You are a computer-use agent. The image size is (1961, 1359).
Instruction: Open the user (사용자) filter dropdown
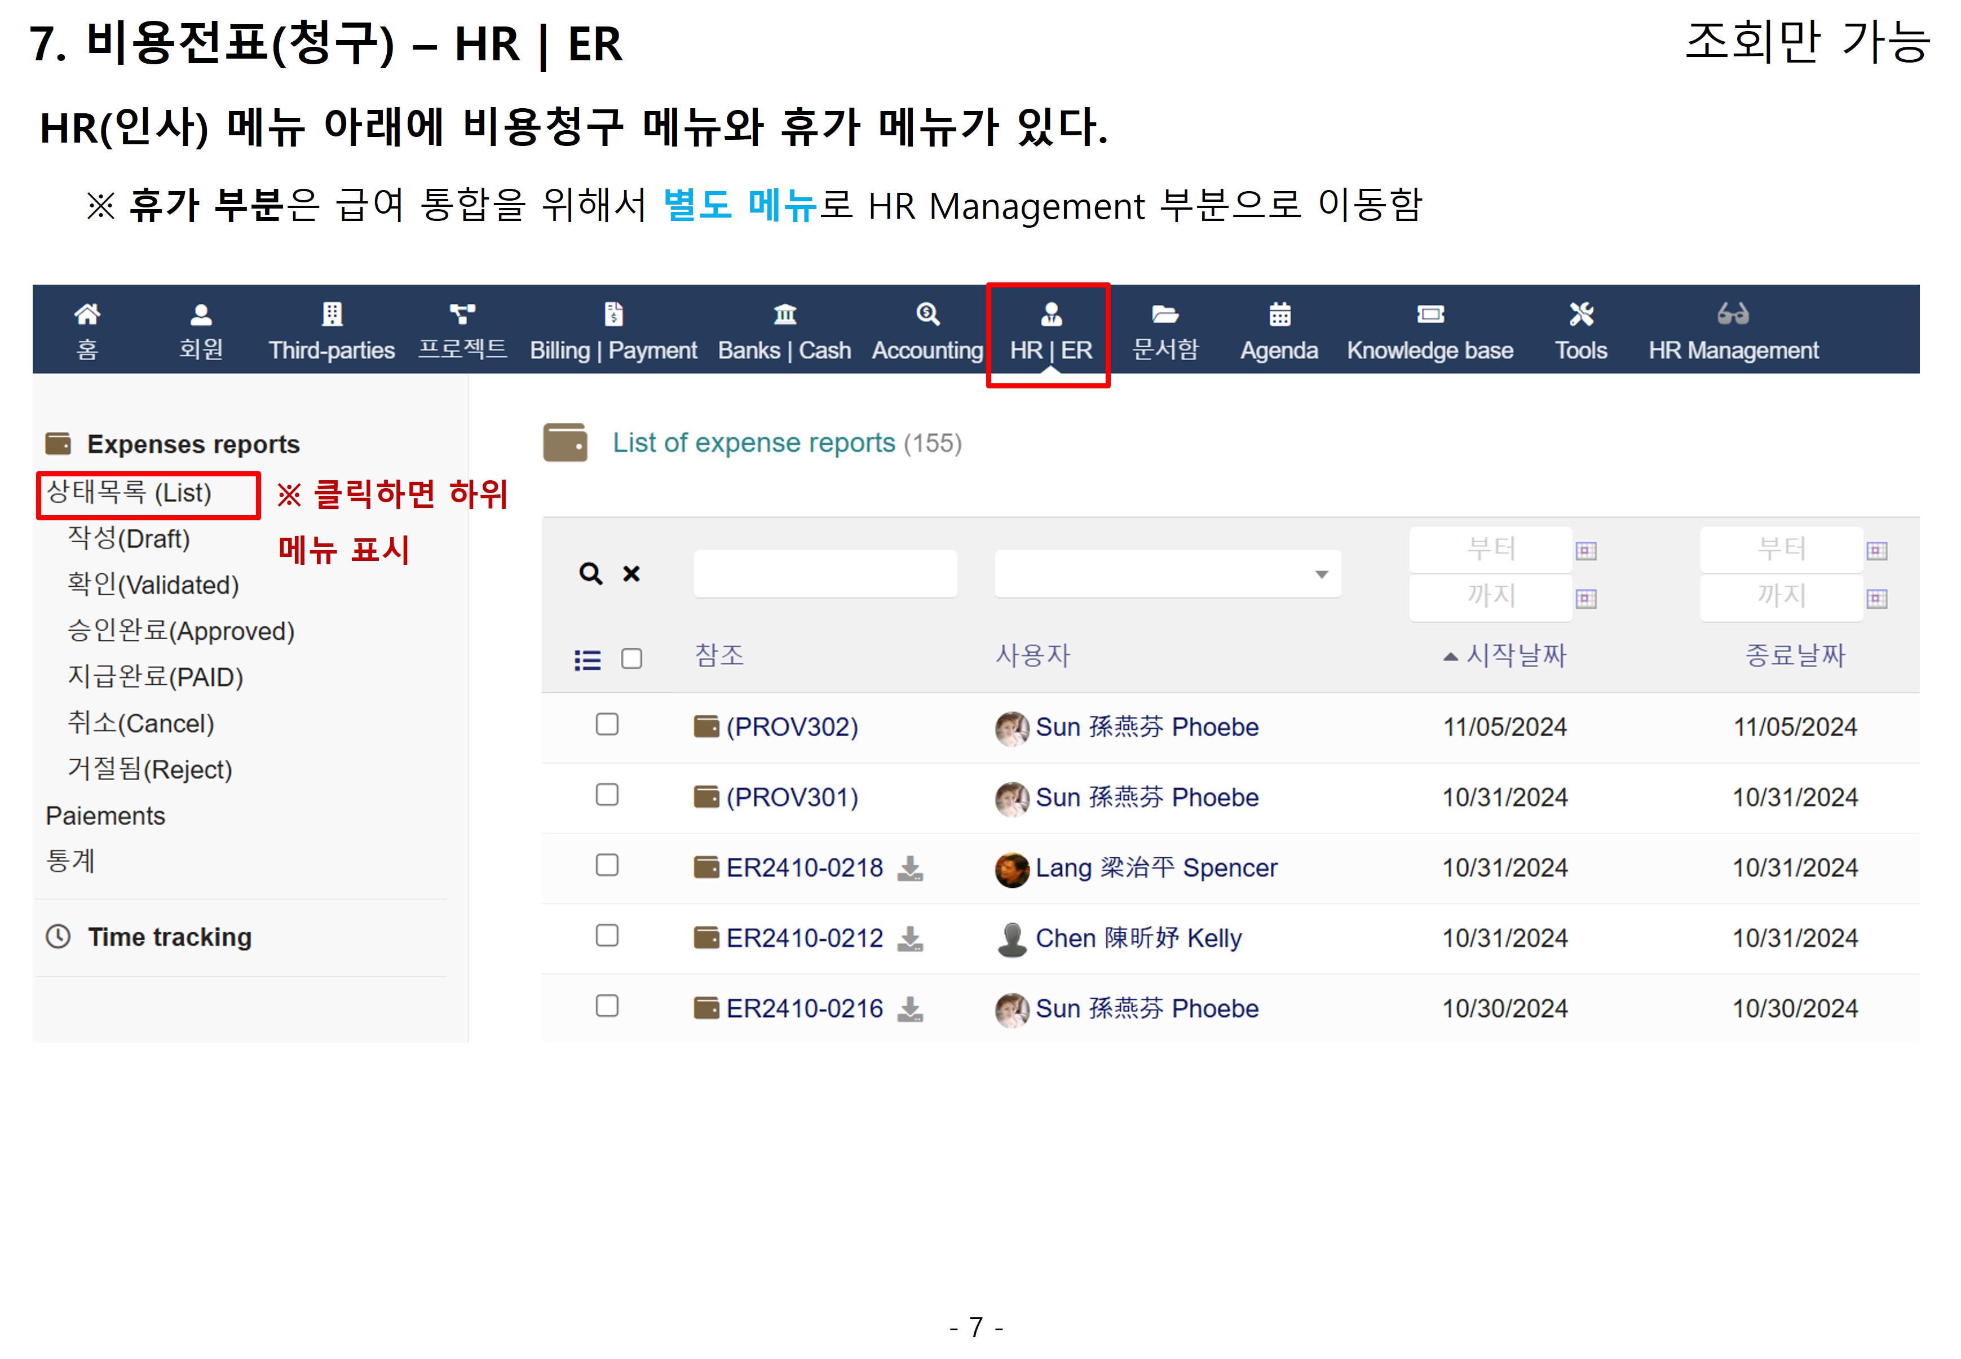(x=1167, y=574)
